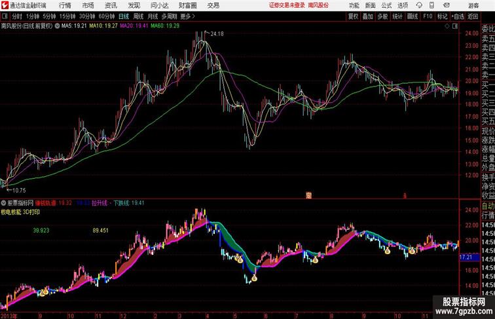This screenshot has width=495, height=319.
Task: Toggle the left panel layout icon beside 分时
Action: [5, 16]
